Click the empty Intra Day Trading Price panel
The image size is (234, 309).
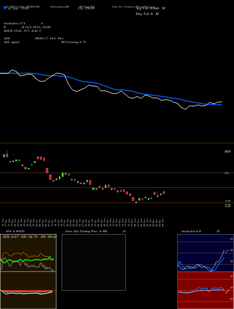point(94,262)
